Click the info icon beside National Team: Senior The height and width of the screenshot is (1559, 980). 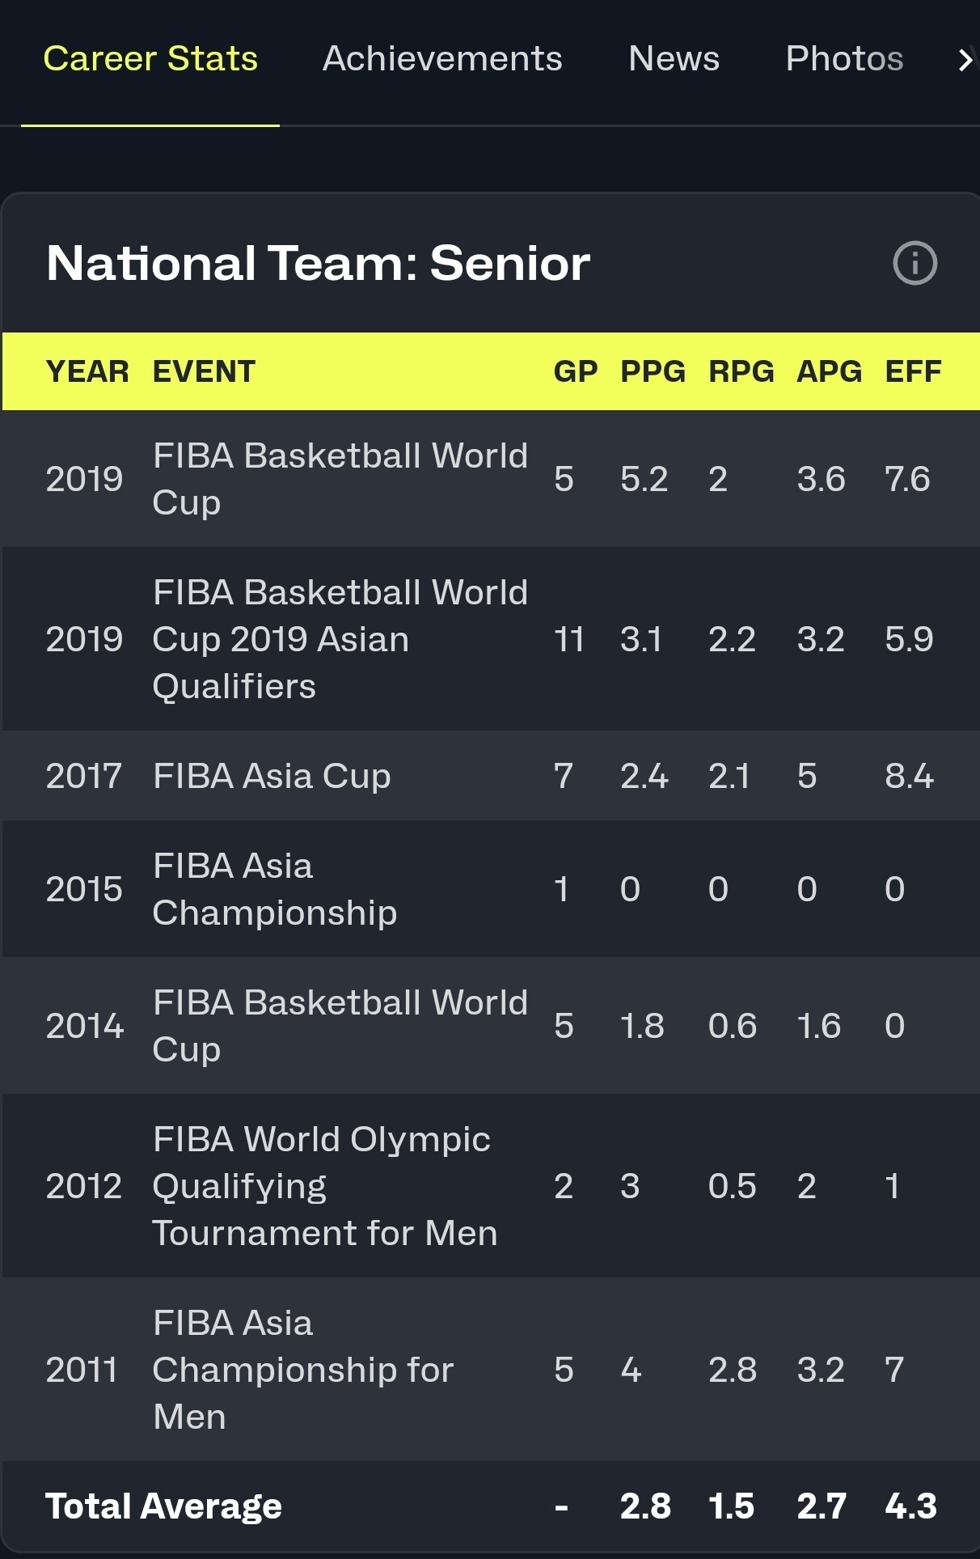coord(915,263)
